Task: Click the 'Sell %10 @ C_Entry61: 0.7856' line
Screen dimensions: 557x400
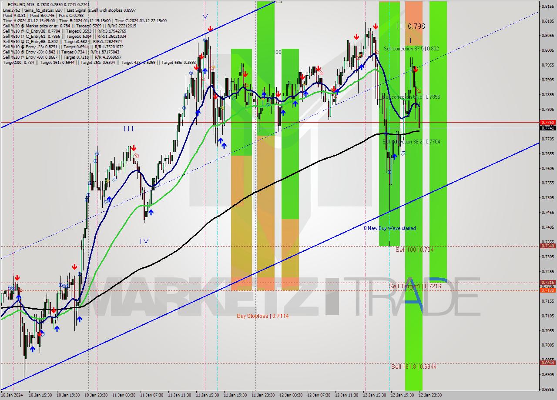Action: [64, 36]
